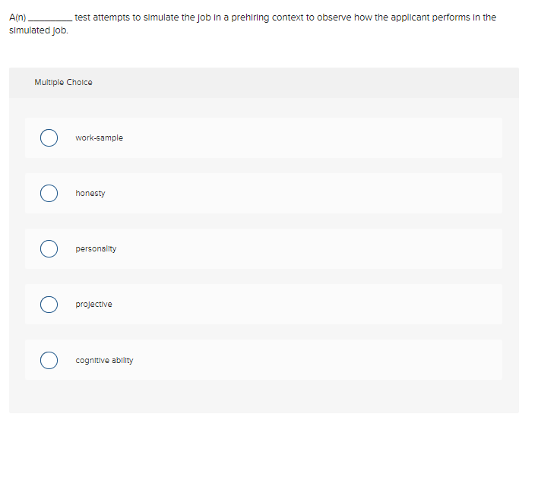538x477 pixels.
Task: Click the "A(n)" text in the question
Action: [x=17, y=17]
